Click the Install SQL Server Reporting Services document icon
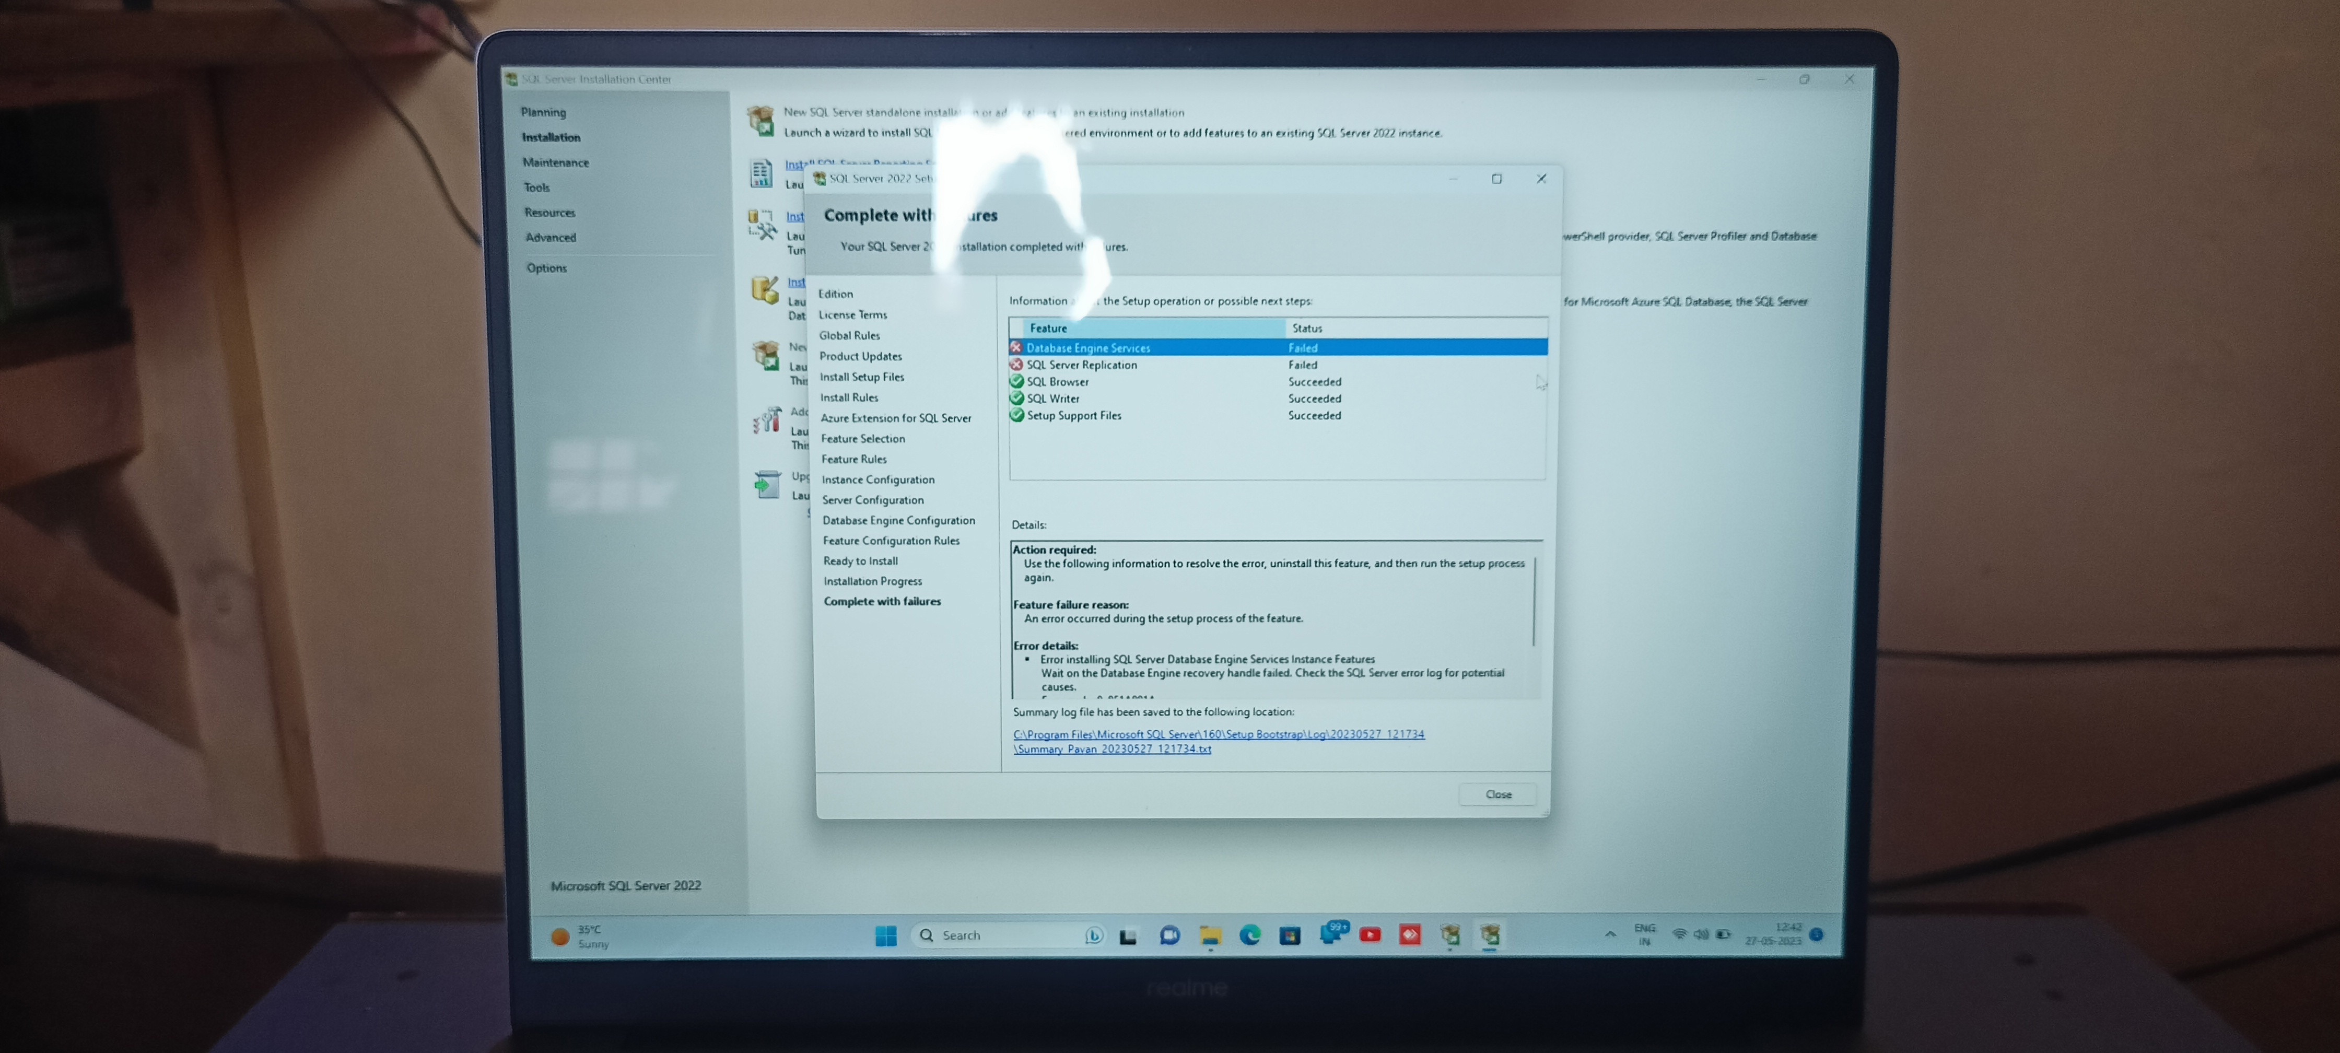2340x1053 pixels. tap(761, 172)
